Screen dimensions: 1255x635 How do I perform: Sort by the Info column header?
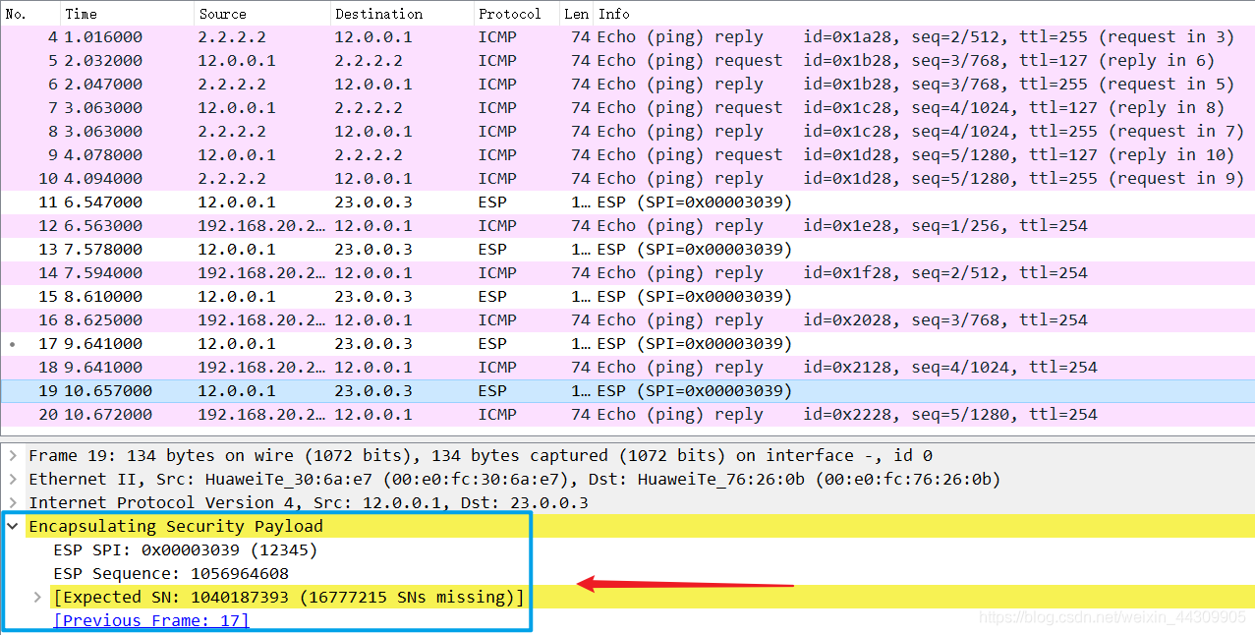point(924,14)
